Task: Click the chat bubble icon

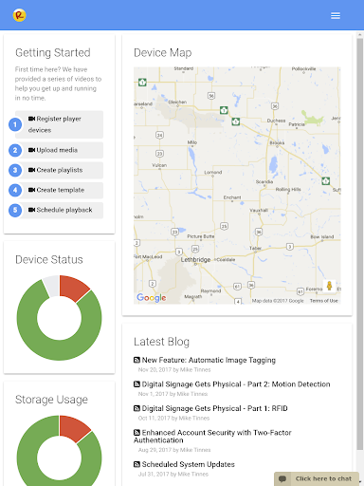Action: [x=282, y=478]
